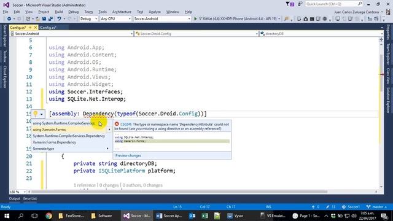Click the master branch status button
Image resolution: width=393 pixels, height=221 pixels.
376,207
